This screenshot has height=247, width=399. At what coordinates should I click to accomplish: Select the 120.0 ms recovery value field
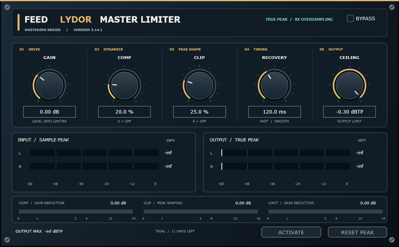click(275, 112)
